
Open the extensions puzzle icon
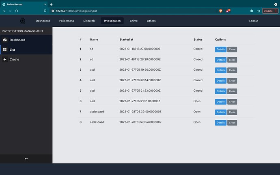pos(252,11)
